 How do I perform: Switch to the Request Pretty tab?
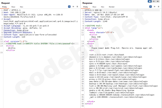click(4, 7)
